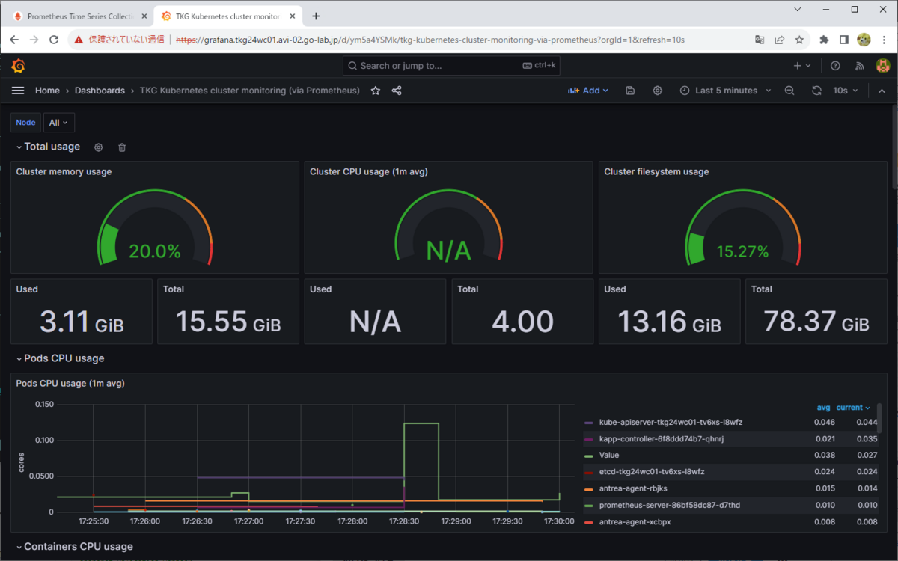Click the dashboard title breadcrumb
The image size is (898, 561).
[x=250, y=91]
